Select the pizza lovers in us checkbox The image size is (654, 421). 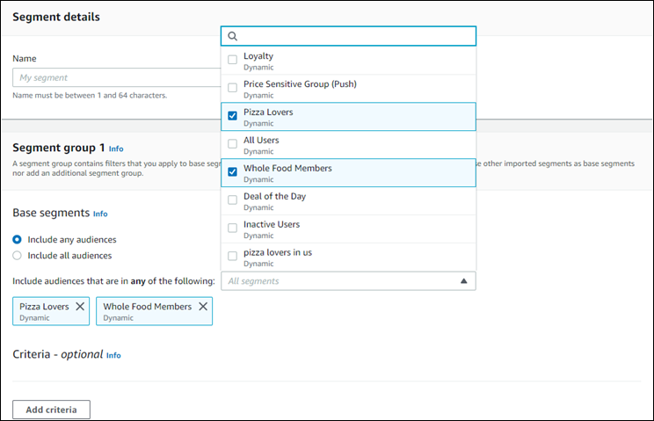233,257
